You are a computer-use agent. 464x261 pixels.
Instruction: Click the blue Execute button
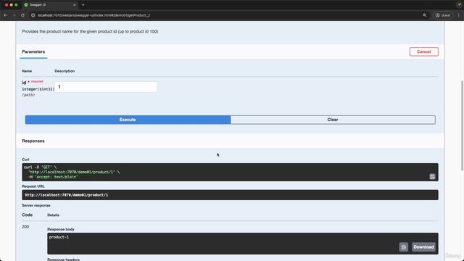point(128,120)
